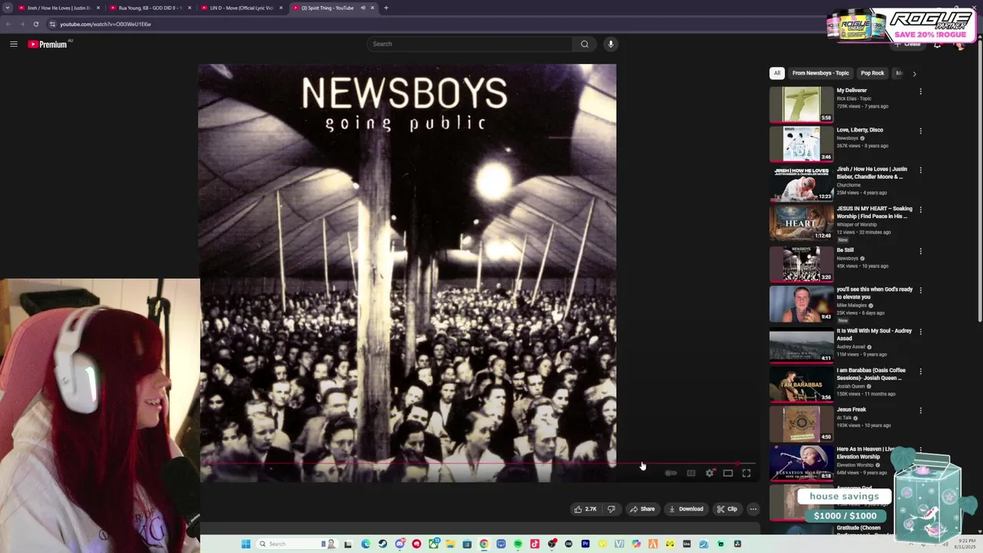Expand next filter chips with arrow
This screenshot has height=553, width=983.
(x=914, y=74)
